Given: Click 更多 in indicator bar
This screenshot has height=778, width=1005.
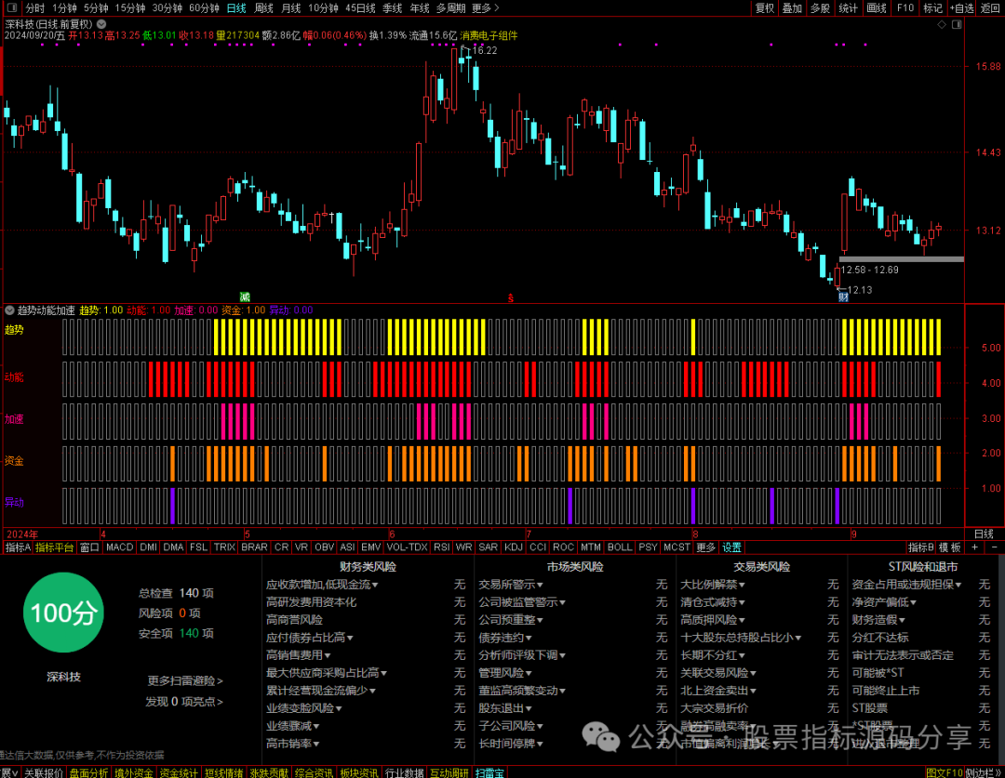Looking at the screenshot, I should click(705, 547).
